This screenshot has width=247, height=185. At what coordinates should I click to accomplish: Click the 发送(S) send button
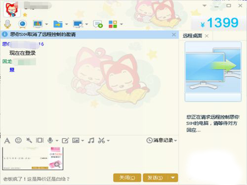(155, 178)
